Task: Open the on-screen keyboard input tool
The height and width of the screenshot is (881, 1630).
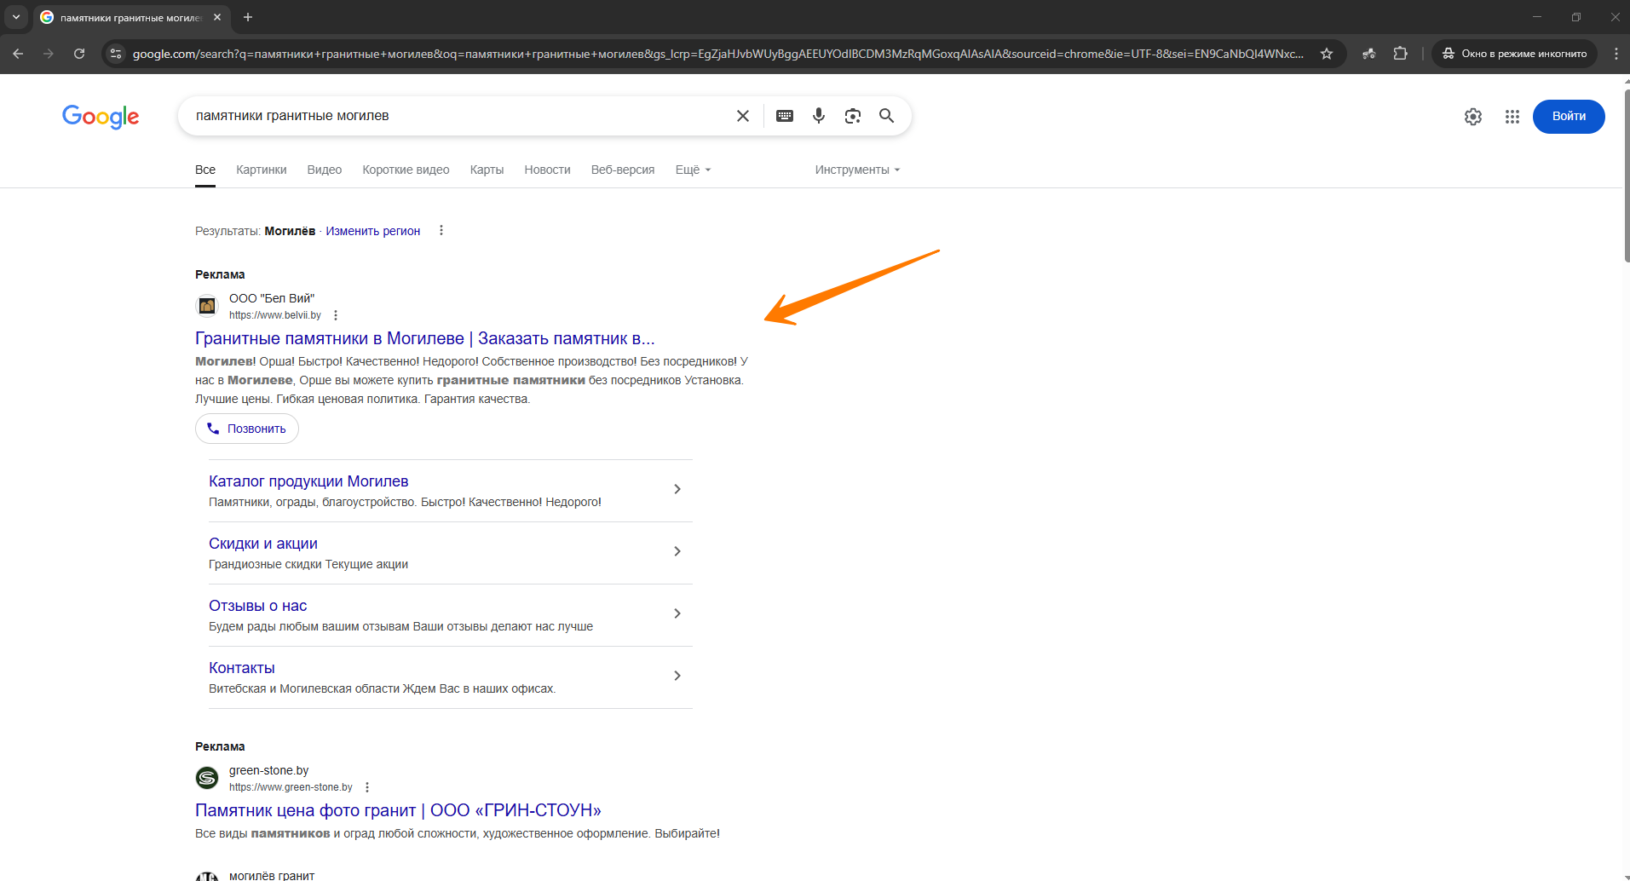Action: coord(785,116)
